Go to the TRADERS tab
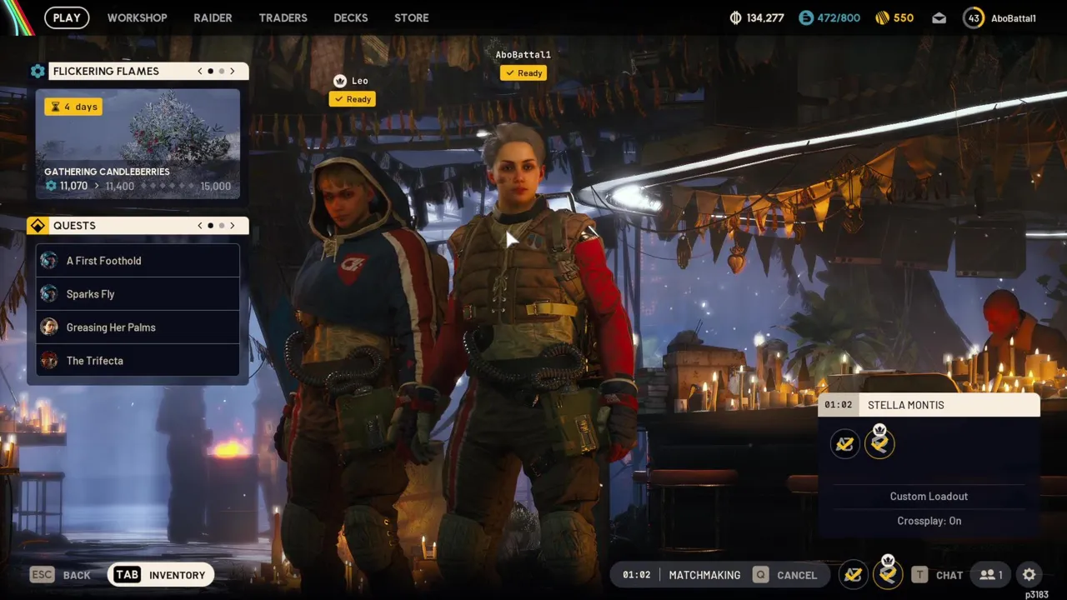This screenshot has width=1067, height=600. point(283,17)
